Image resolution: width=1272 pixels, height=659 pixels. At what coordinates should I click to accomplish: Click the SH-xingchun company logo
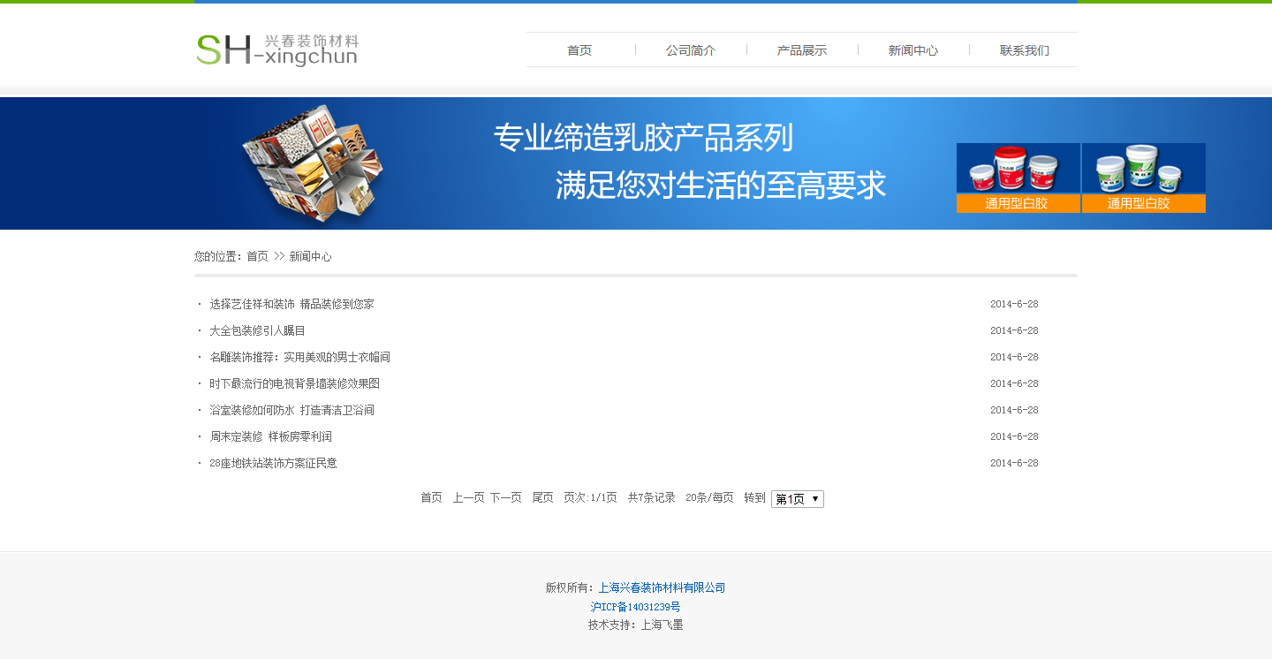(x=276, y=49)
